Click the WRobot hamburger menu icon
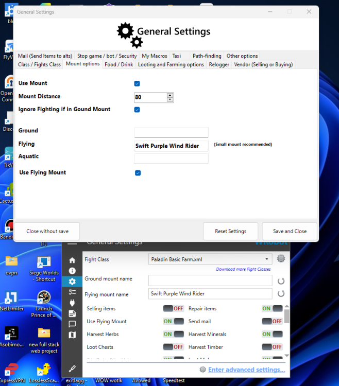 click(x=72, y=243)
